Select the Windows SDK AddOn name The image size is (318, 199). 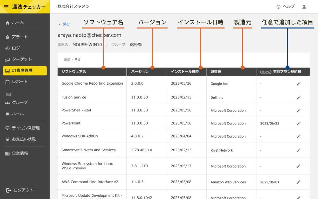click(79, 136)
